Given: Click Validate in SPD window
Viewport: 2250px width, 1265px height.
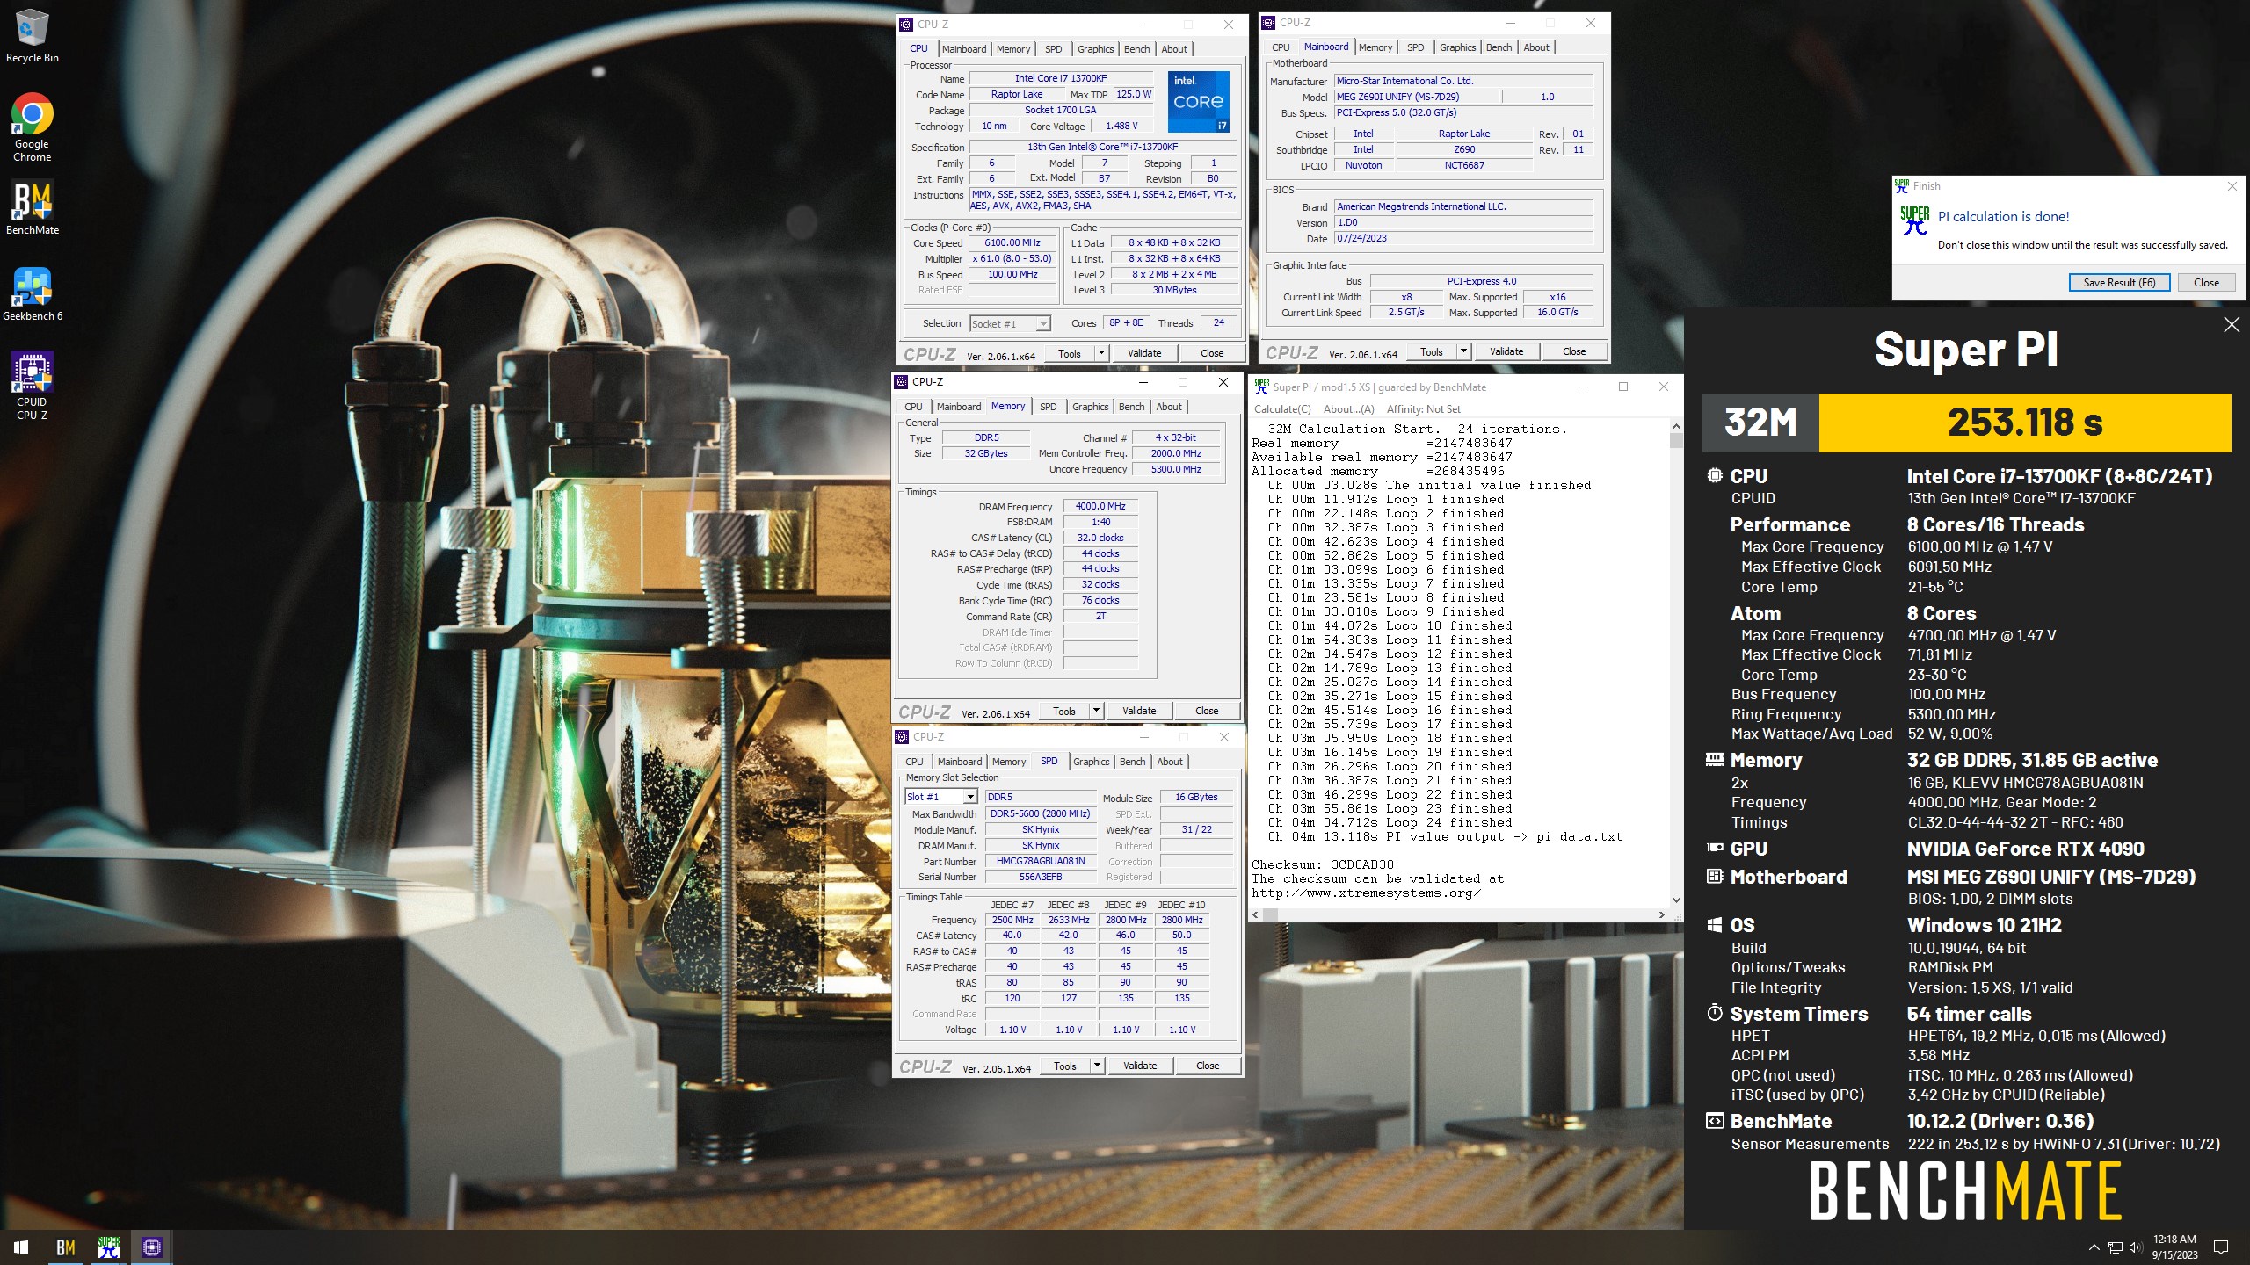Looking at the screenshot, I should (1140, 1066).
